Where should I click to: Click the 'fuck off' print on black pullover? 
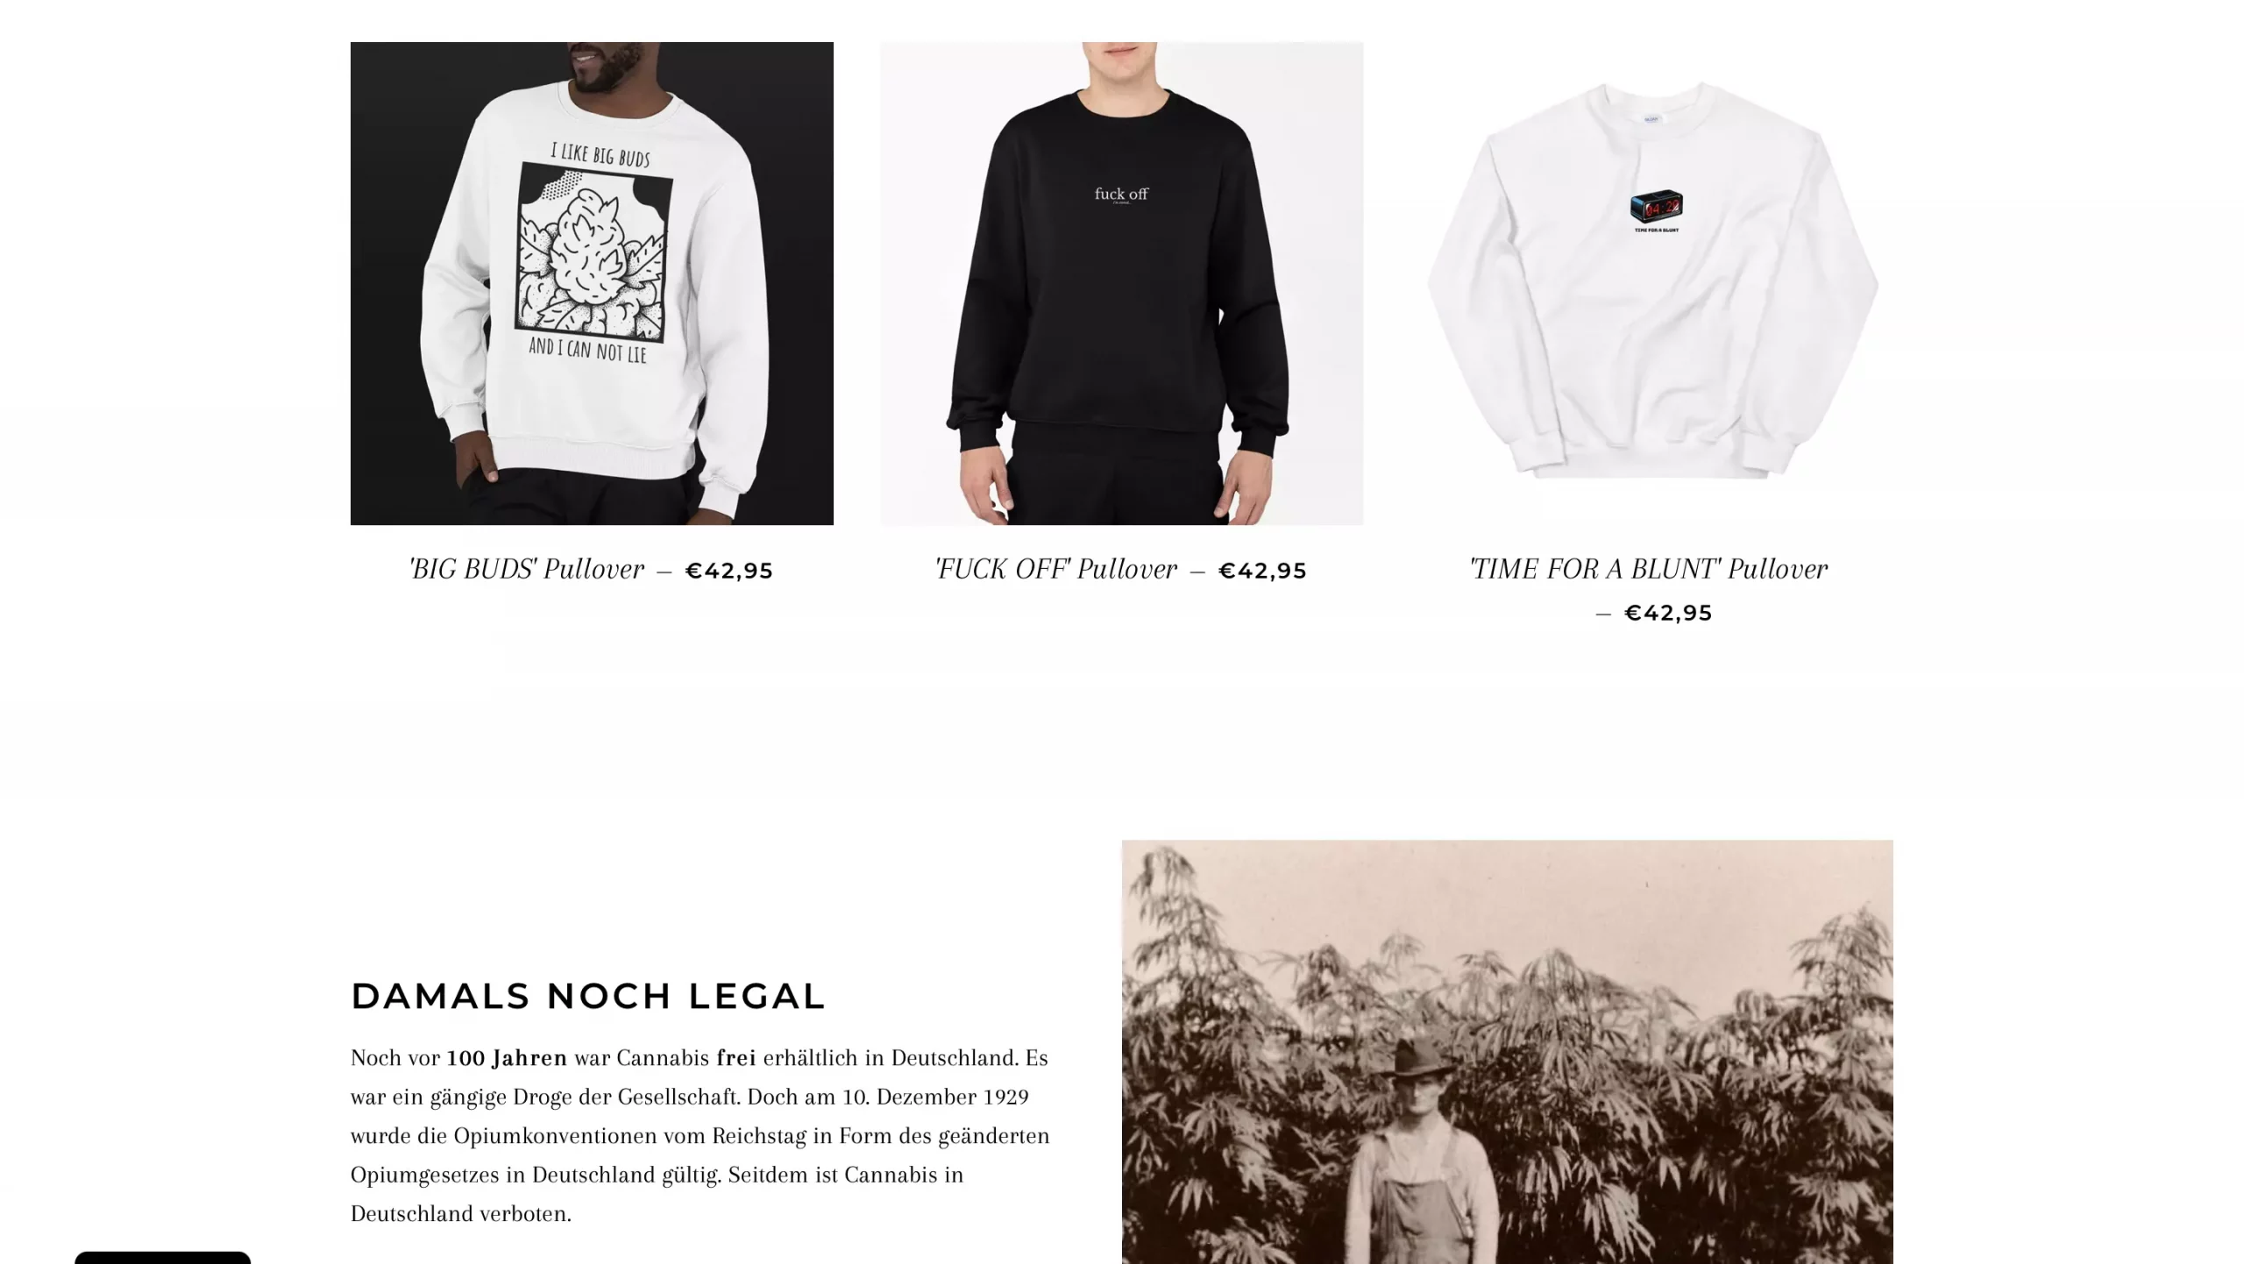click(x=1121, y=194)
